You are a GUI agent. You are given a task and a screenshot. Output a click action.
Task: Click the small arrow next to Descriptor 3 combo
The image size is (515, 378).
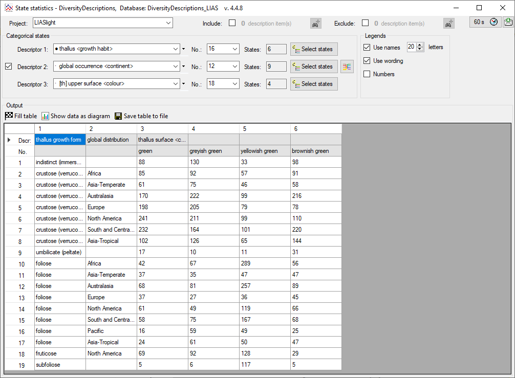[184, 84]
